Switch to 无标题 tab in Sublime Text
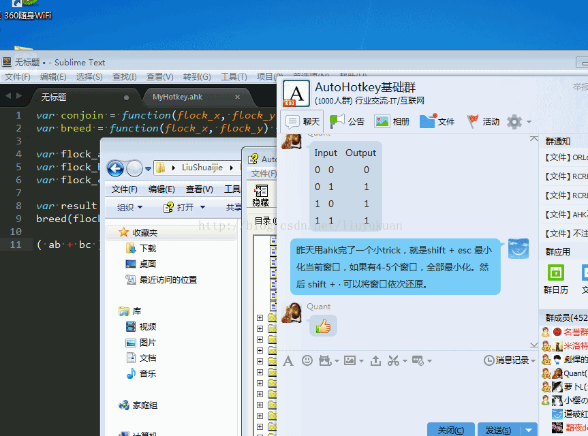This screenshot has width=588, height=436. 54,97
